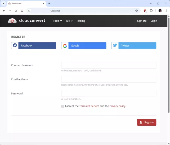The image size is (170, 145).
Task: Tick the accept Terms Of Service checkbox
Action: tap(63, 106)
